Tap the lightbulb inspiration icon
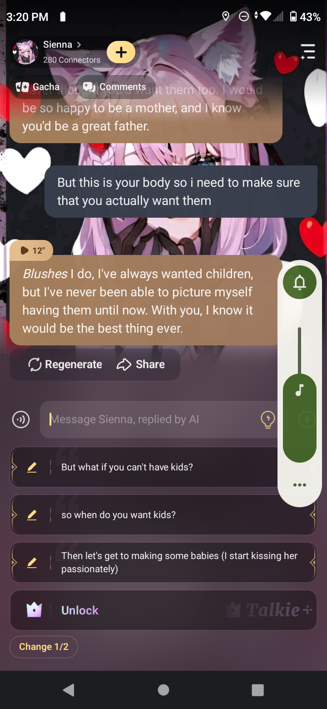 pos(268,419)
